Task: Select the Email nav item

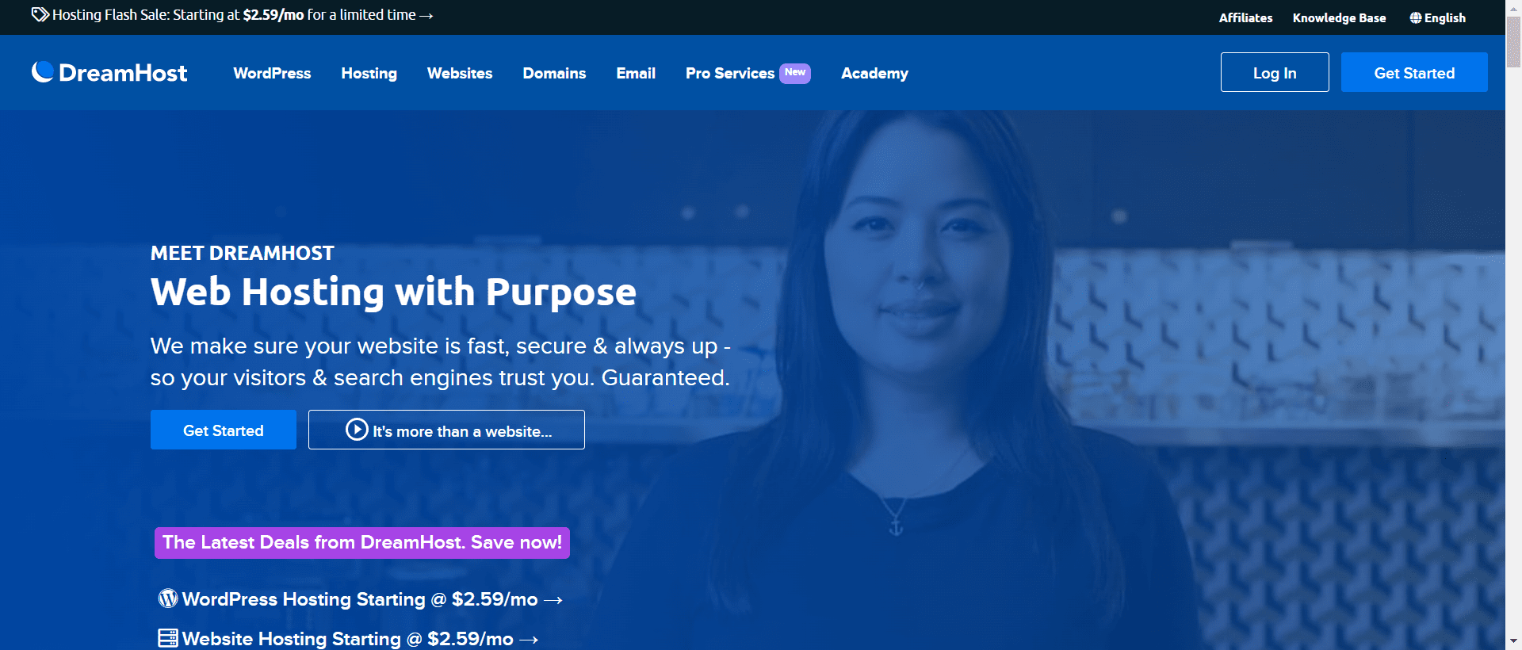Action: pyautogui.click(x=636, y=73)
